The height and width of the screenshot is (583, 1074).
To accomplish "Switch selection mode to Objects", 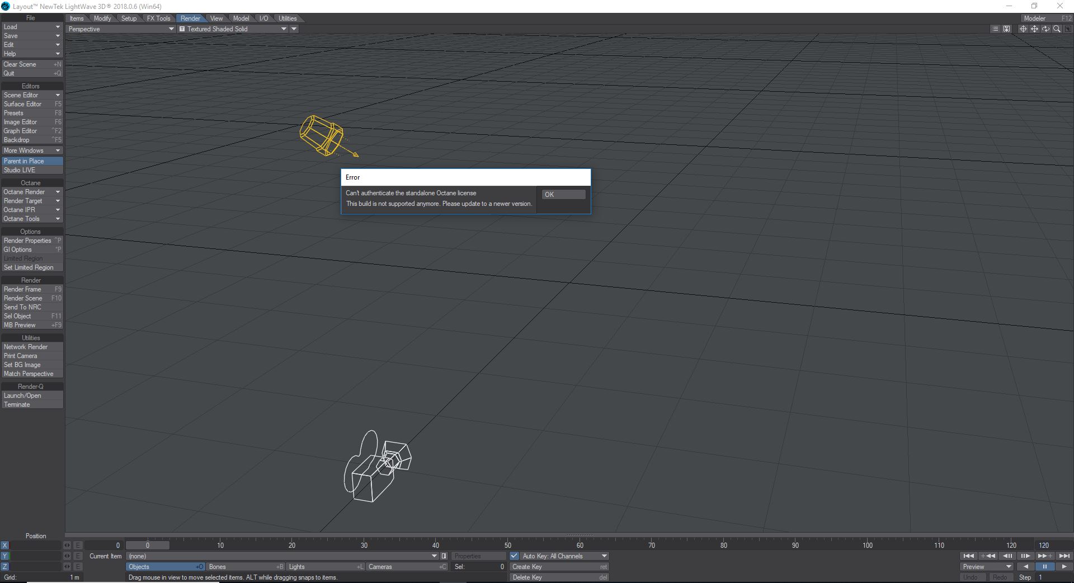I will 166,567.
